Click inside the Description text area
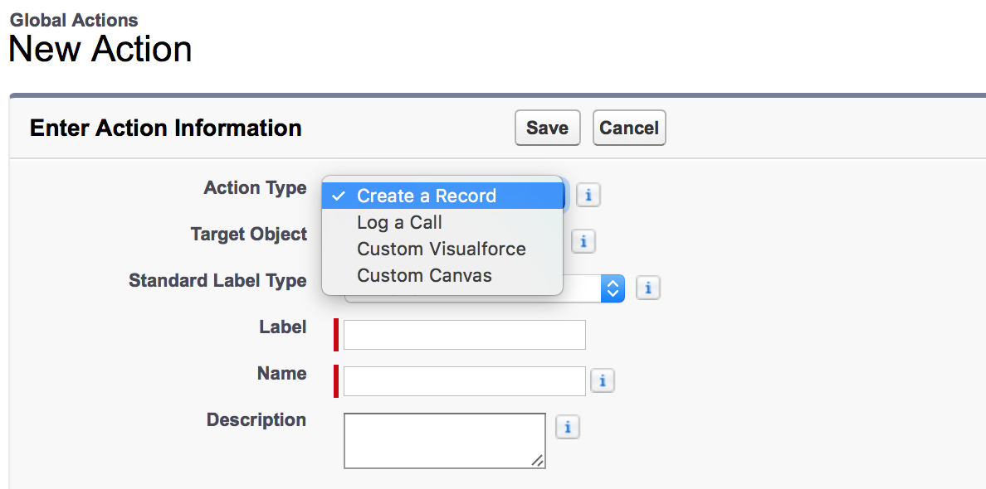The image size is (986, 489). pos(445,441)
